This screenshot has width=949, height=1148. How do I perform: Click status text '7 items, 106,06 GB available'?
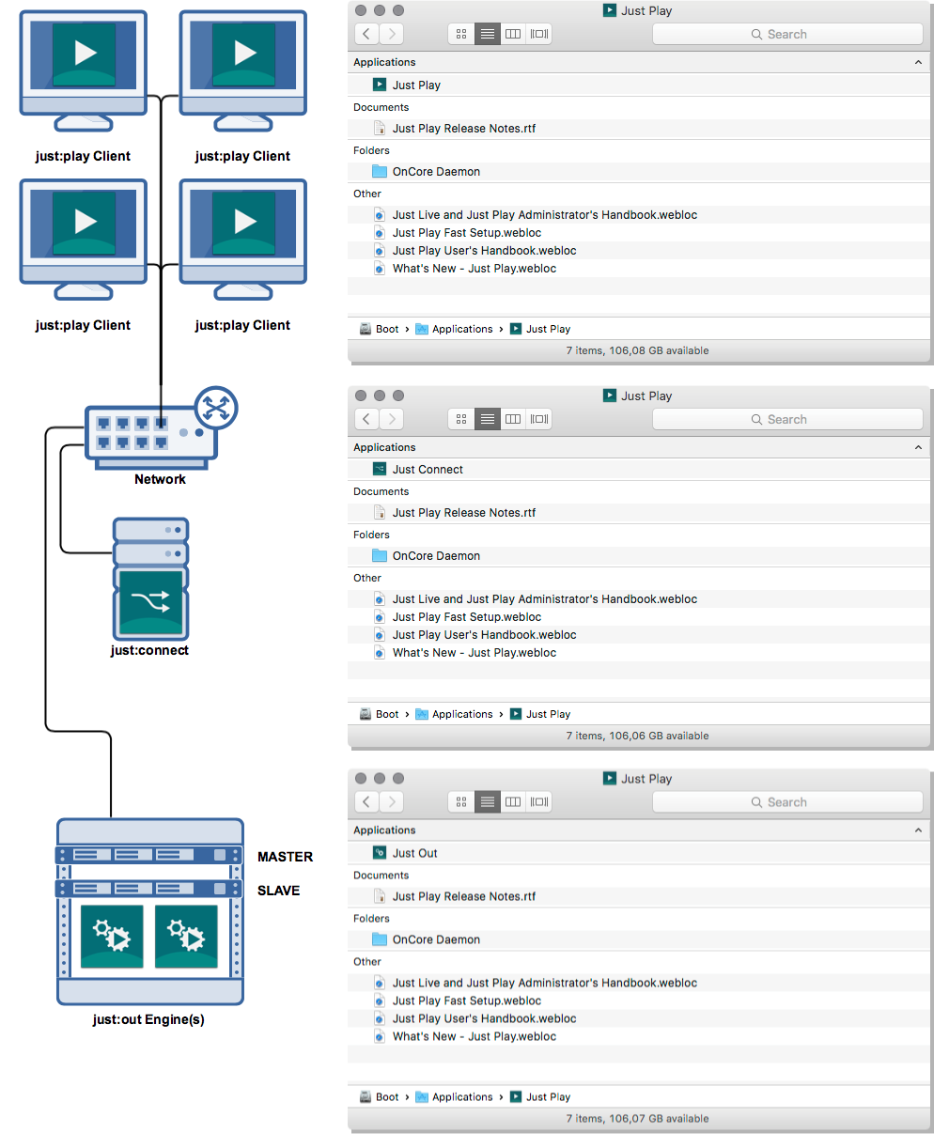click(x=637, y=736)
